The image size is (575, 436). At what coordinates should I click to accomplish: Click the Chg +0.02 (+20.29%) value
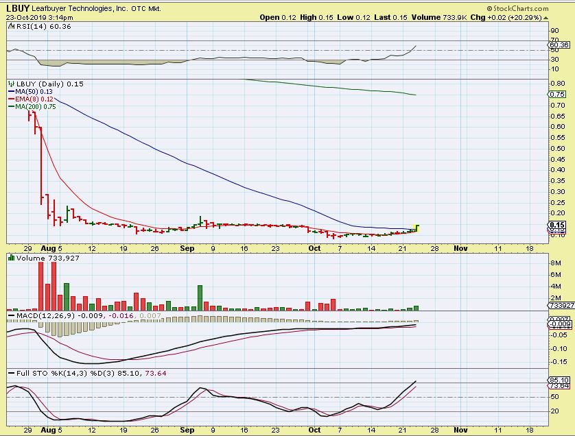click(506, 17)
